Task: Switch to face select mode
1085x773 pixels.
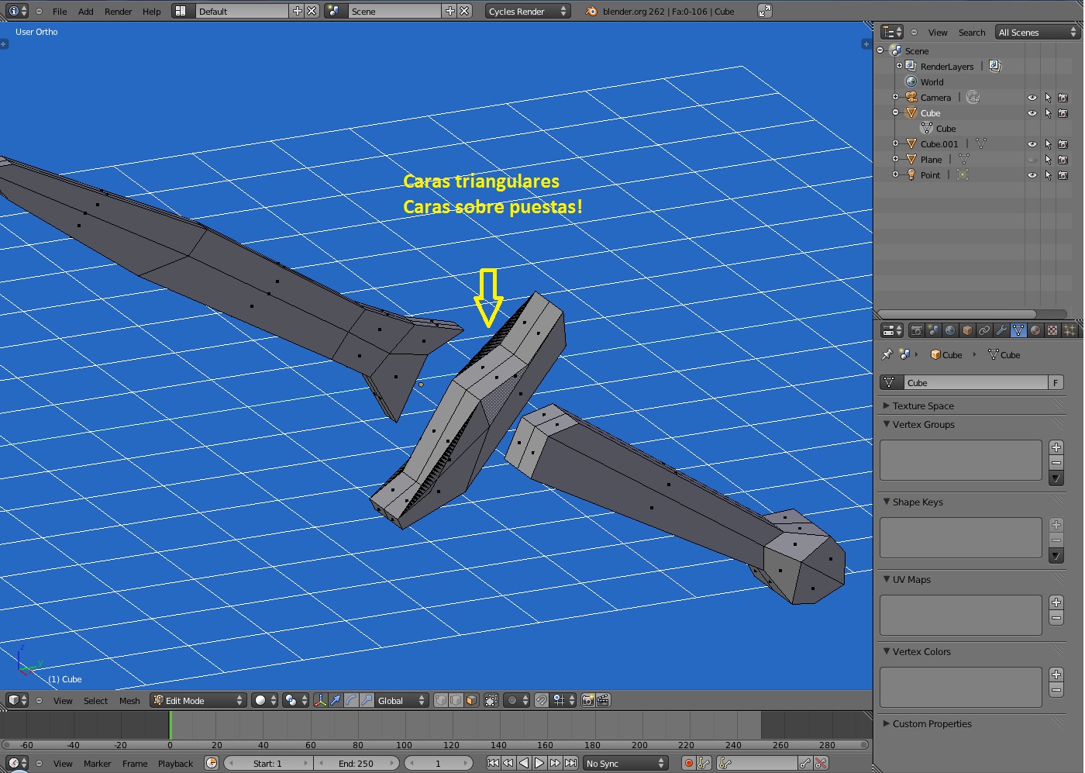Action: [471, 700]
